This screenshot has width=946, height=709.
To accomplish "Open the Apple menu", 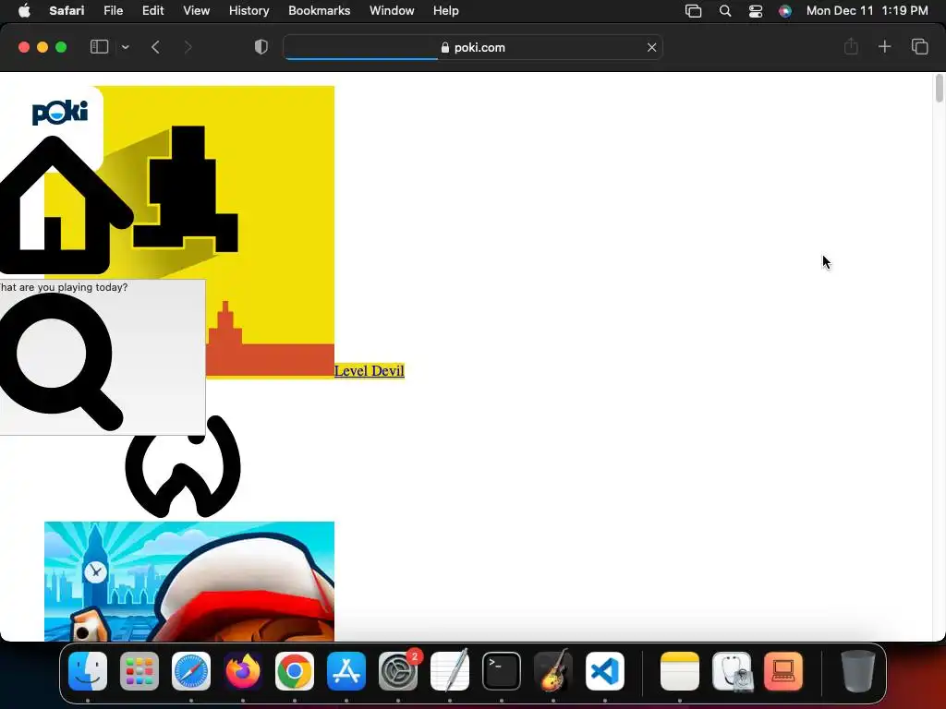I will tap(24, 11).
